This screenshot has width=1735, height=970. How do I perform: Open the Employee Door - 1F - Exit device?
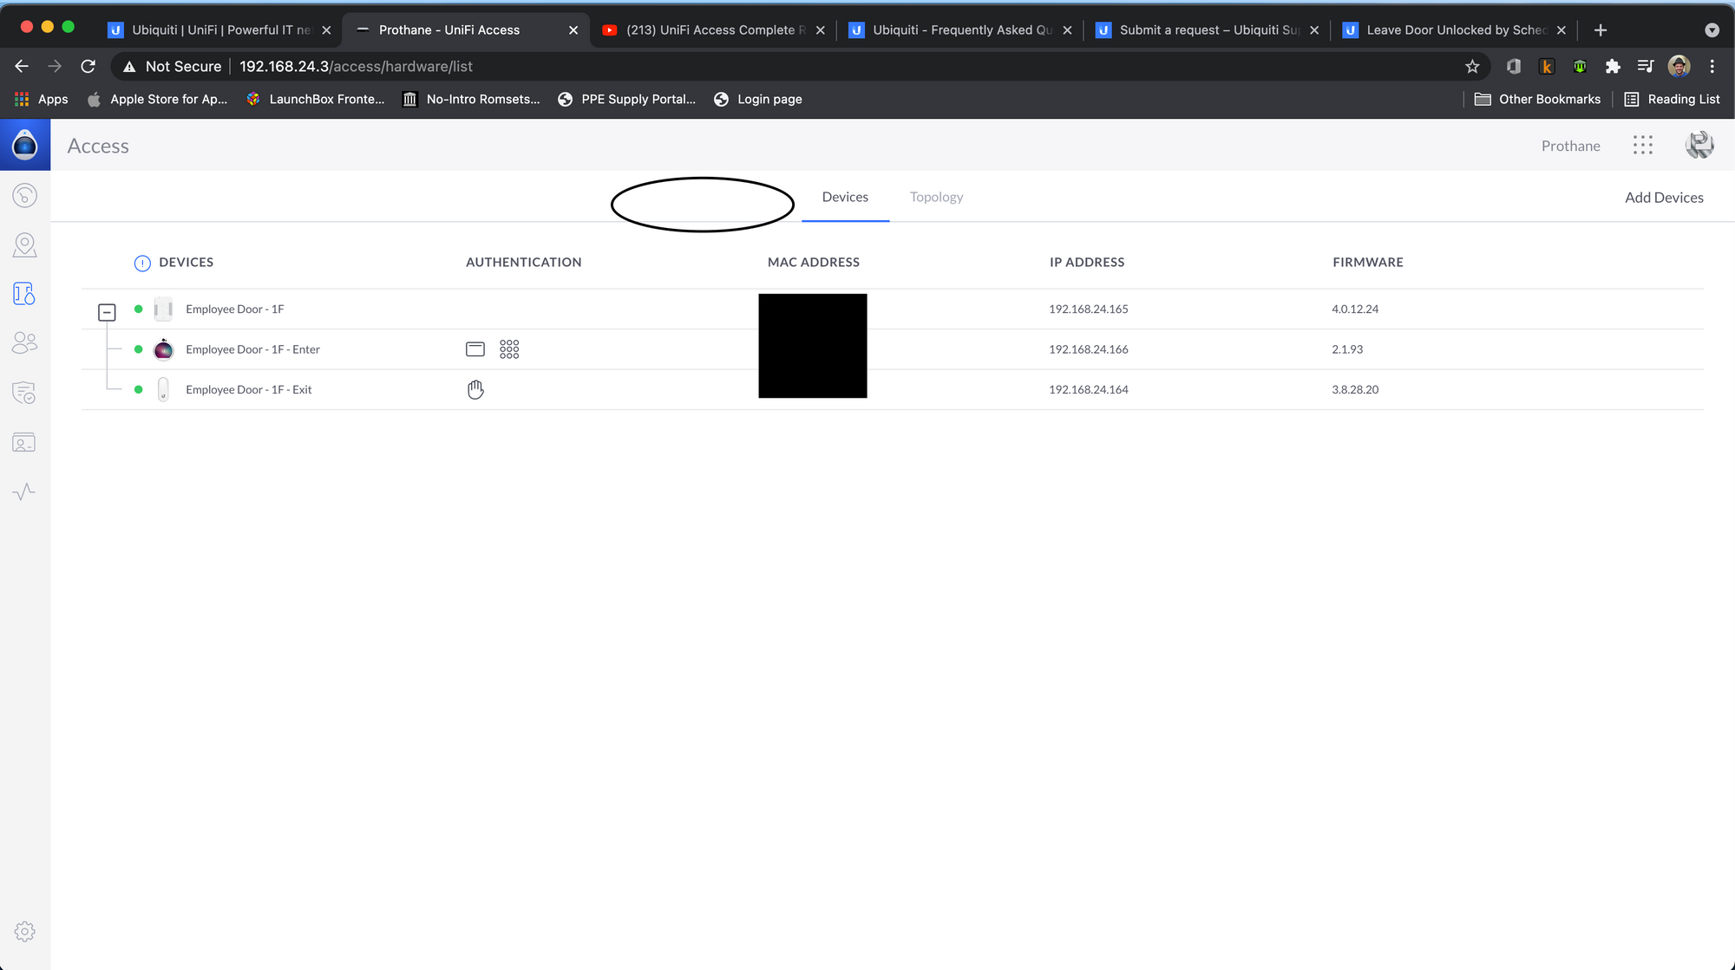[x=248, y=390]
